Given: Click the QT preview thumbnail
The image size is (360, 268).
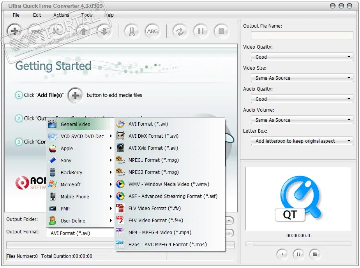Looking at the screenshot, I should click(x=298, y=198).
